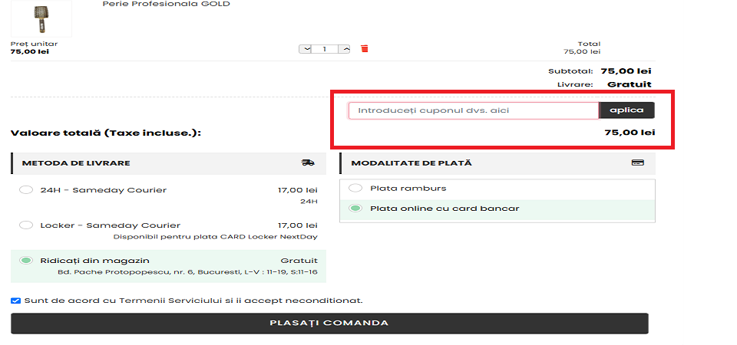Click the PLASAȚI COMANDA button
This screenshot has width=737, height=345.
click(329, 323)
